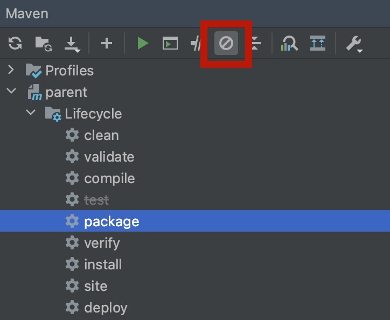Select the install lifecycle goal

pos(103,265)
